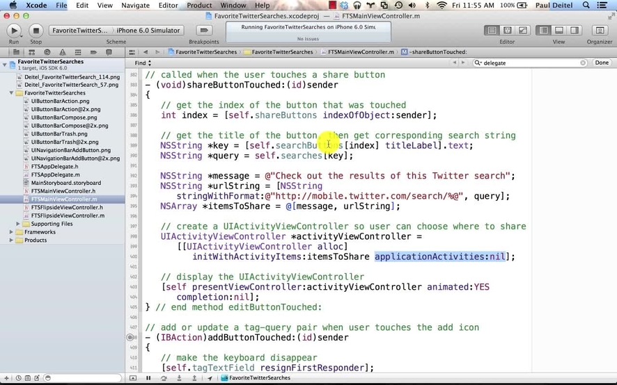The height and width of the screenshot is (385, 617).
Task: Open the Symbol navigator
Action: pyautogui.click(x=31, y=52)
